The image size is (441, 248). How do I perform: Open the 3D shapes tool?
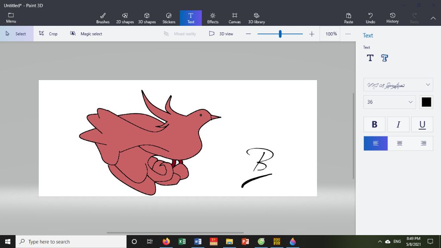tap(147, 18)
